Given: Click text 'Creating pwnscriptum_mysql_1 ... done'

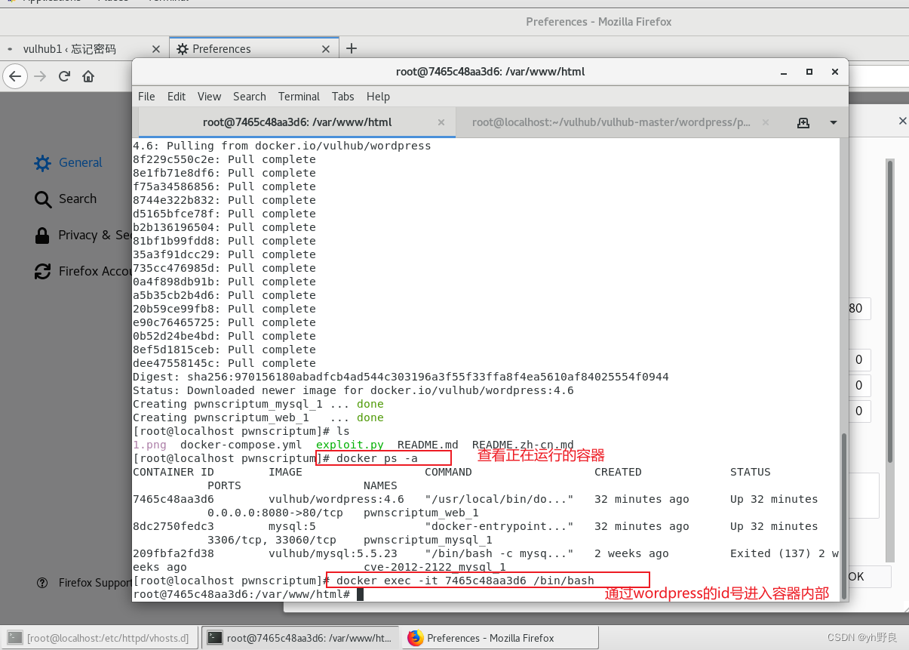Looking at the screenshot, I should 258,404.
